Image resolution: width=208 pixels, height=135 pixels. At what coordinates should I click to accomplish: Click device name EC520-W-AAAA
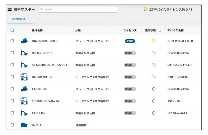pos(177,113)
